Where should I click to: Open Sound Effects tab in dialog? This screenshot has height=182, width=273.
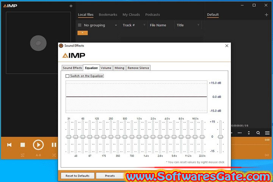pos(72,68)
